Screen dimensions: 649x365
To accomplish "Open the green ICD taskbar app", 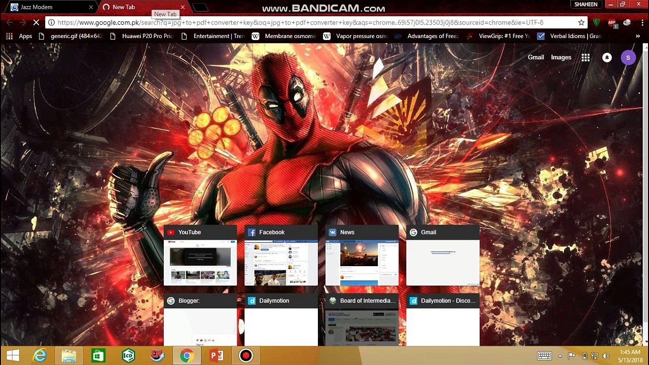I will tap(128, 355).
